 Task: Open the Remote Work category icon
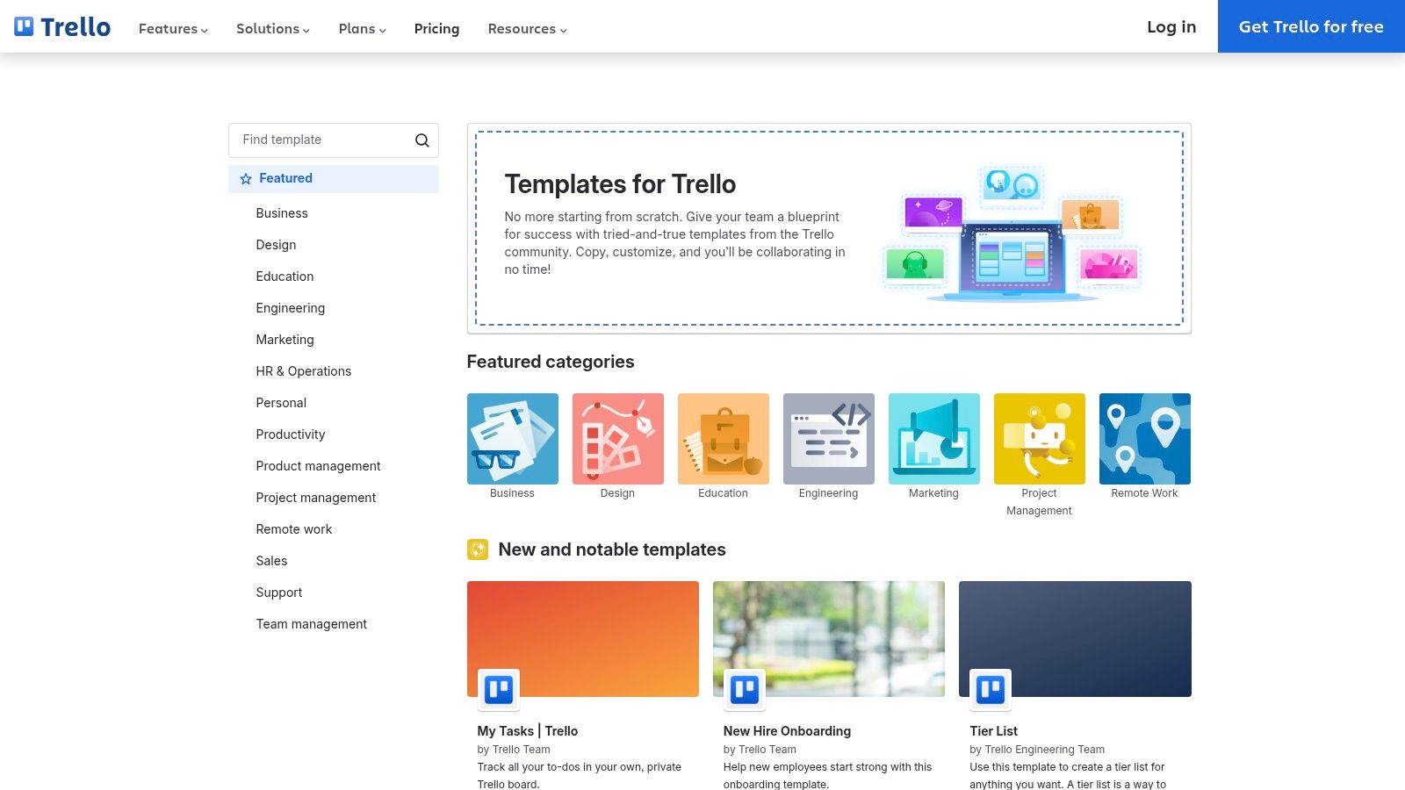(x=1145, y=439)
